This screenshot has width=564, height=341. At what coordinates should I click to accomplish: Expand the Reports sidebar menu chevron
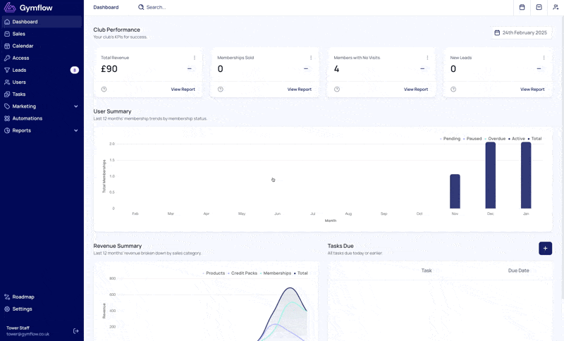76,130
